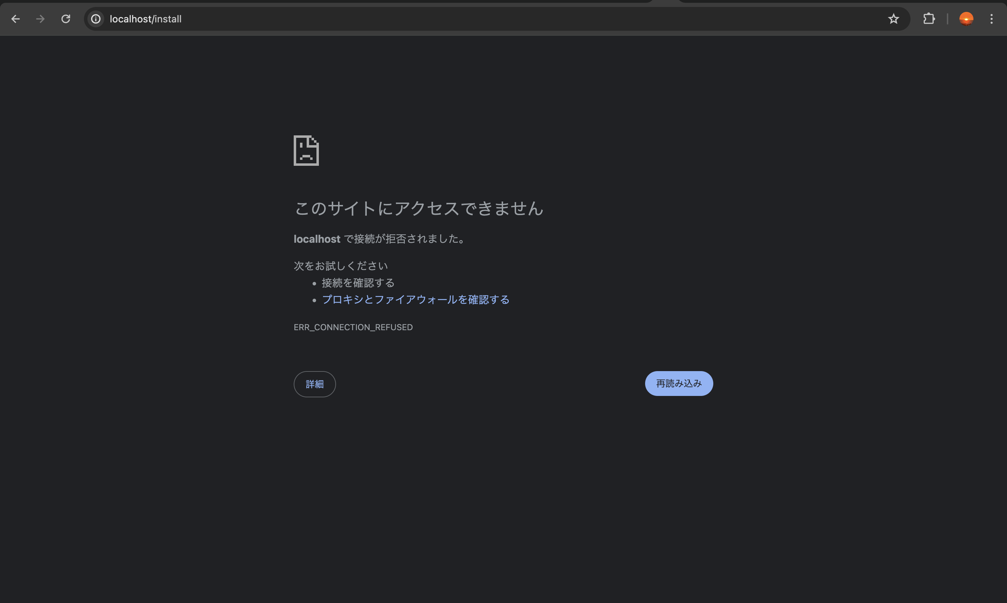
Task: Open Chrome's three-dot menu
Action: pos(991,19)
